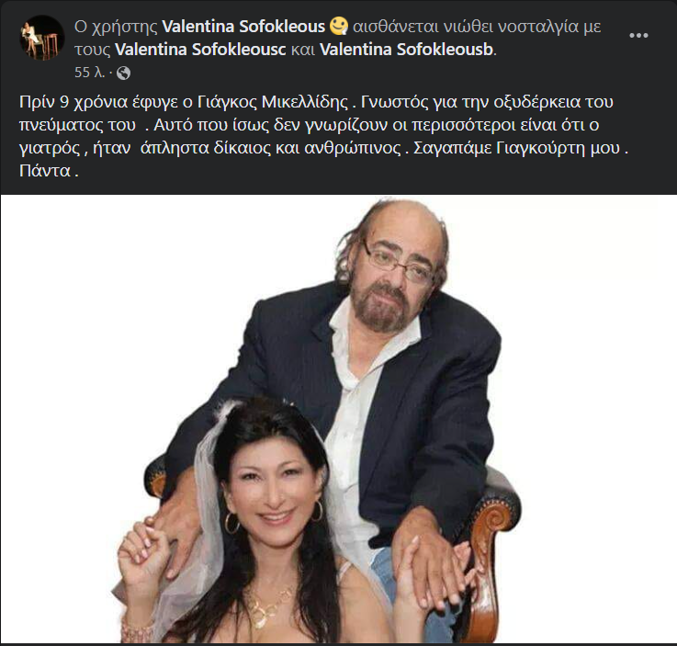The image size is (677, 646).
Task: Click the nostalgia feeling emoji icon
Action: click(339, 26)
